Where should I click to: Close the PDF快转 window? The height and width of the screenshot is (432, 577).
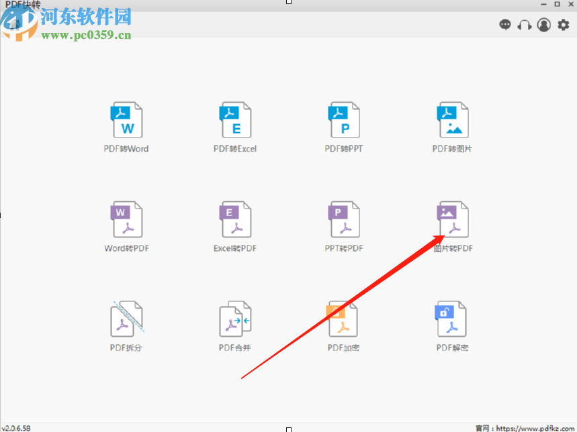click(x=571, y=4)
